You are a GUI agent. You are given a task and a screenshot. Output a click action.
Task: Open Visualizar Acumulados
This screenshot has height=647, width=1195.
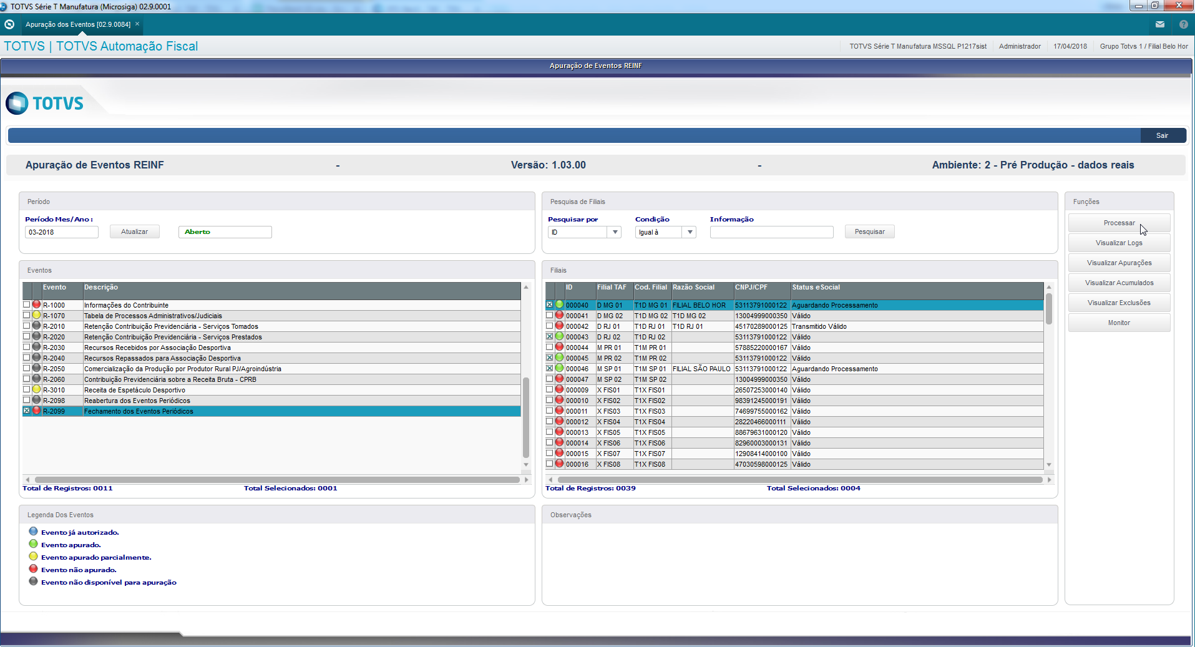click(1119, 283)
